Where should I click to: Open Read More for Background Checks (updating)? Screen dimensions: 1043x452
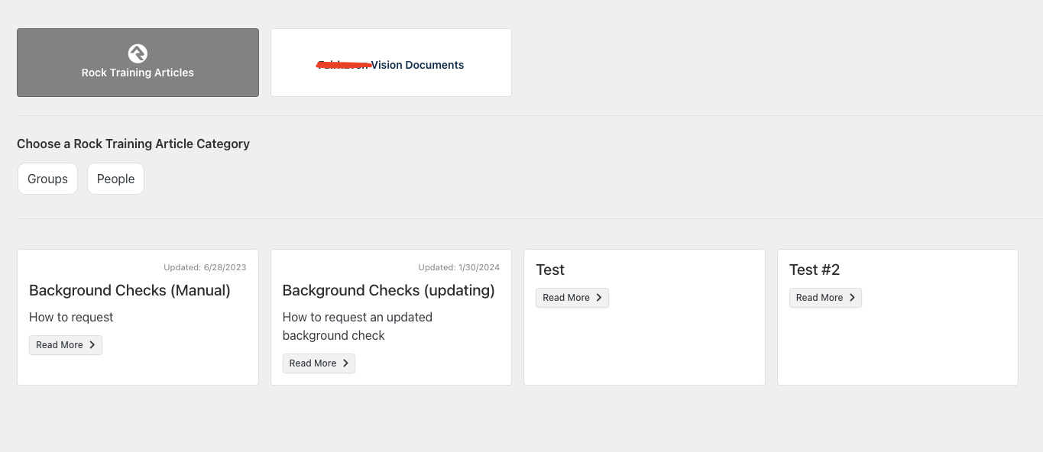point(319,363)
